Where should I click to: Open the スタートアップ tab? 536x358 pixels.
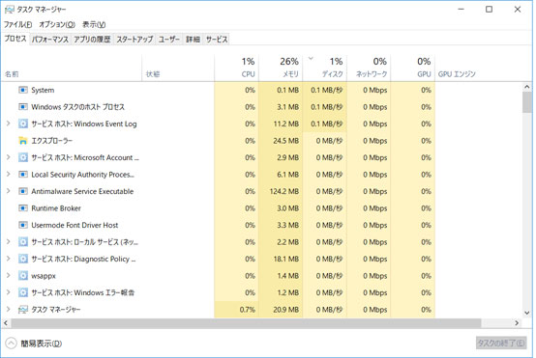coord(134,40)
